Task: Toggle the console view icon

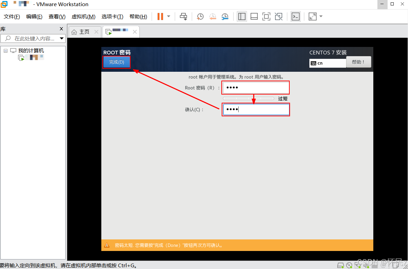Action: tap(296, 16)
